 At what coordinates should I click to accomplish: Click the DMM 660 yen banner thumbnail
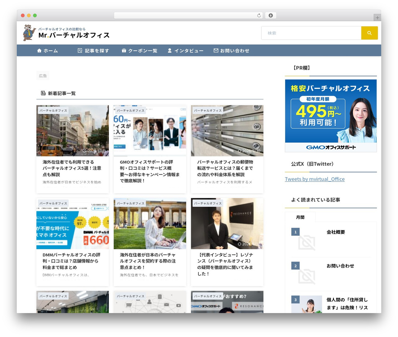72,224
